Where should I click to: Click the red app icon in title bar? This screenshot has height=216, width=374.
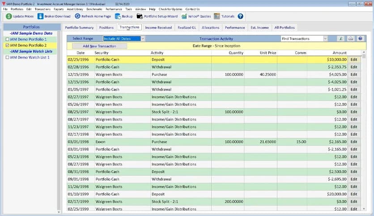click(x=4, y=4)
